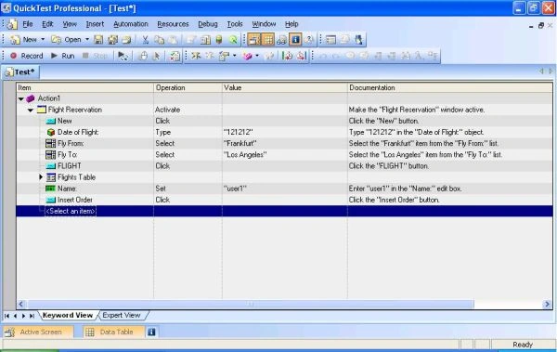Open the Insert menu
Screen dimensions: 557x352
[x=95, y=24]
